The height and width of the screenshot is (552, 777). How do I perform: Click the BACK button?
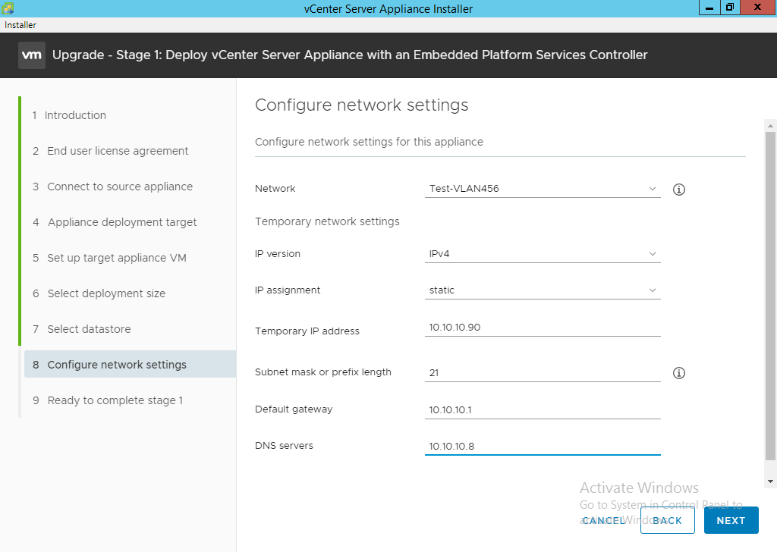[x=667, y=520]
